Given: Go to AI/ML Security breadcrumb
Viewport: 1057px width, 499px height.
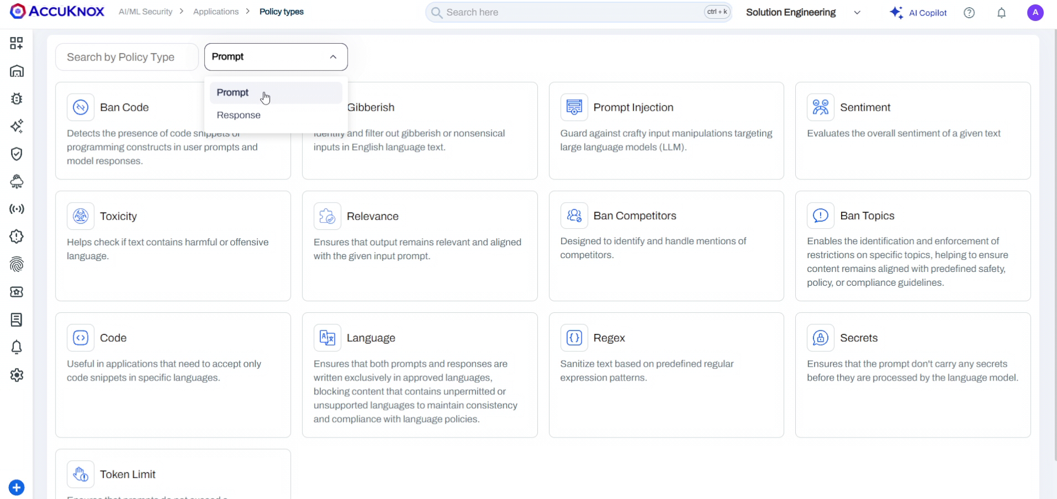Looking at the screenshot, I should [x=146, y=12].
